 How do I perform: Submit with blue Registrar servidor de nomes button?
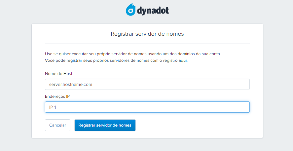tap(105, 125)
